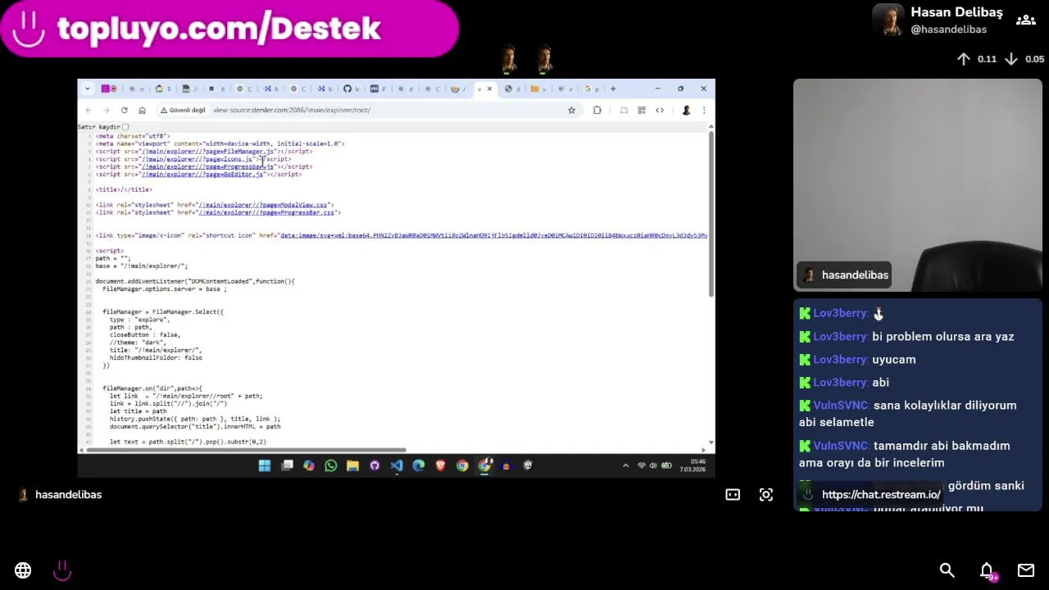The image size is (1049, 590).
Task: Open the messages envelope icon
Action: click(x=1026, y=570)
